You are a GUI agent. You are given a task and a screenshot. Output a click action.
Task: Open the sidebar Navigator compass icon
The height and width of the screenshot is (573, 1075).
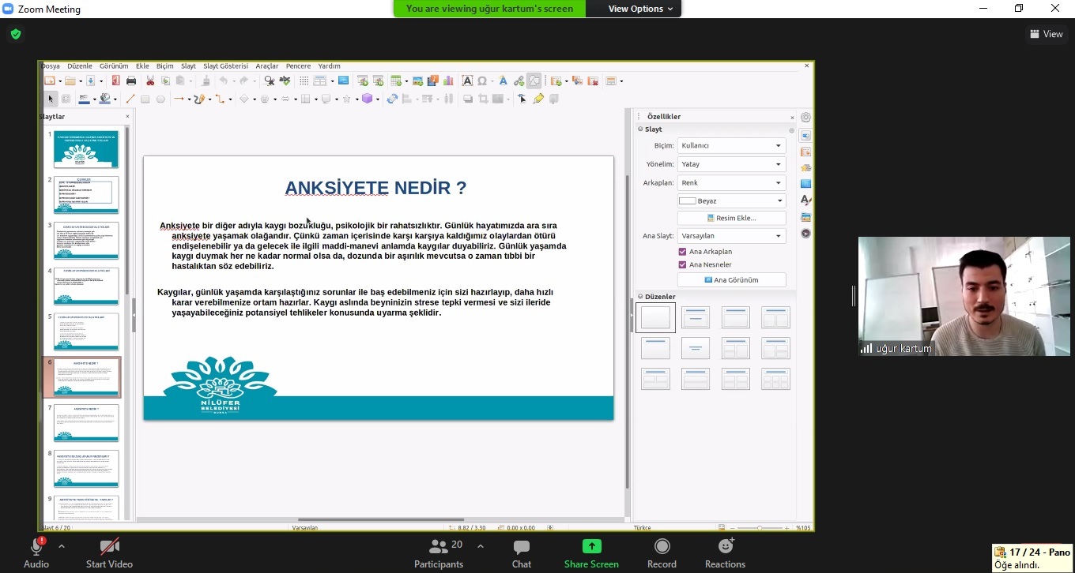(805, 233)
